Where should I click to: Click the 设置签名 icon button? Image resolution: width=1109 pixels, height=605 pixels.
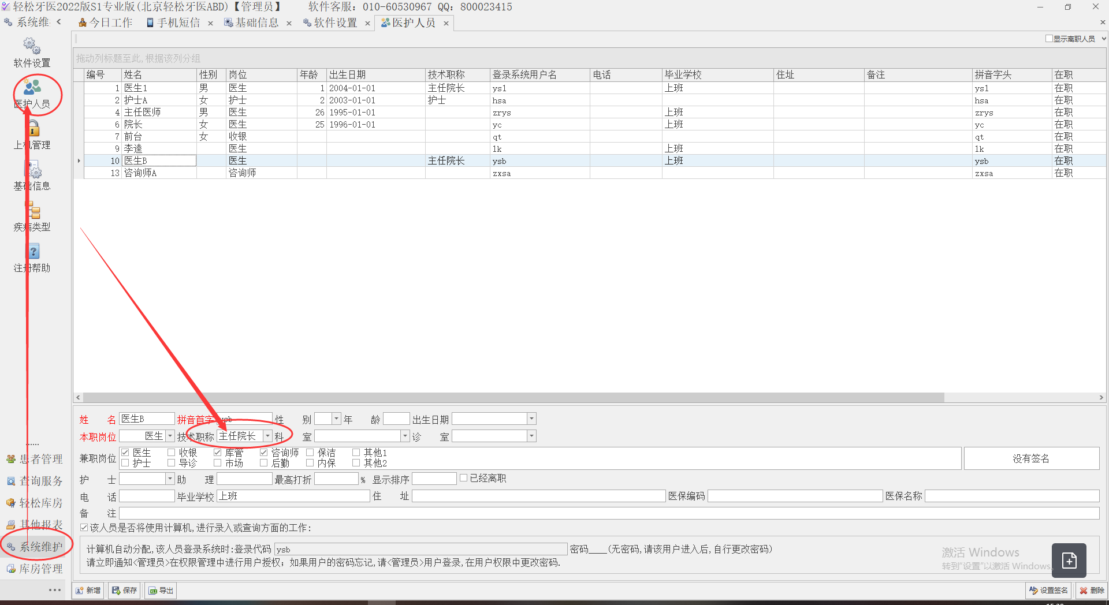pos(1048,591)
